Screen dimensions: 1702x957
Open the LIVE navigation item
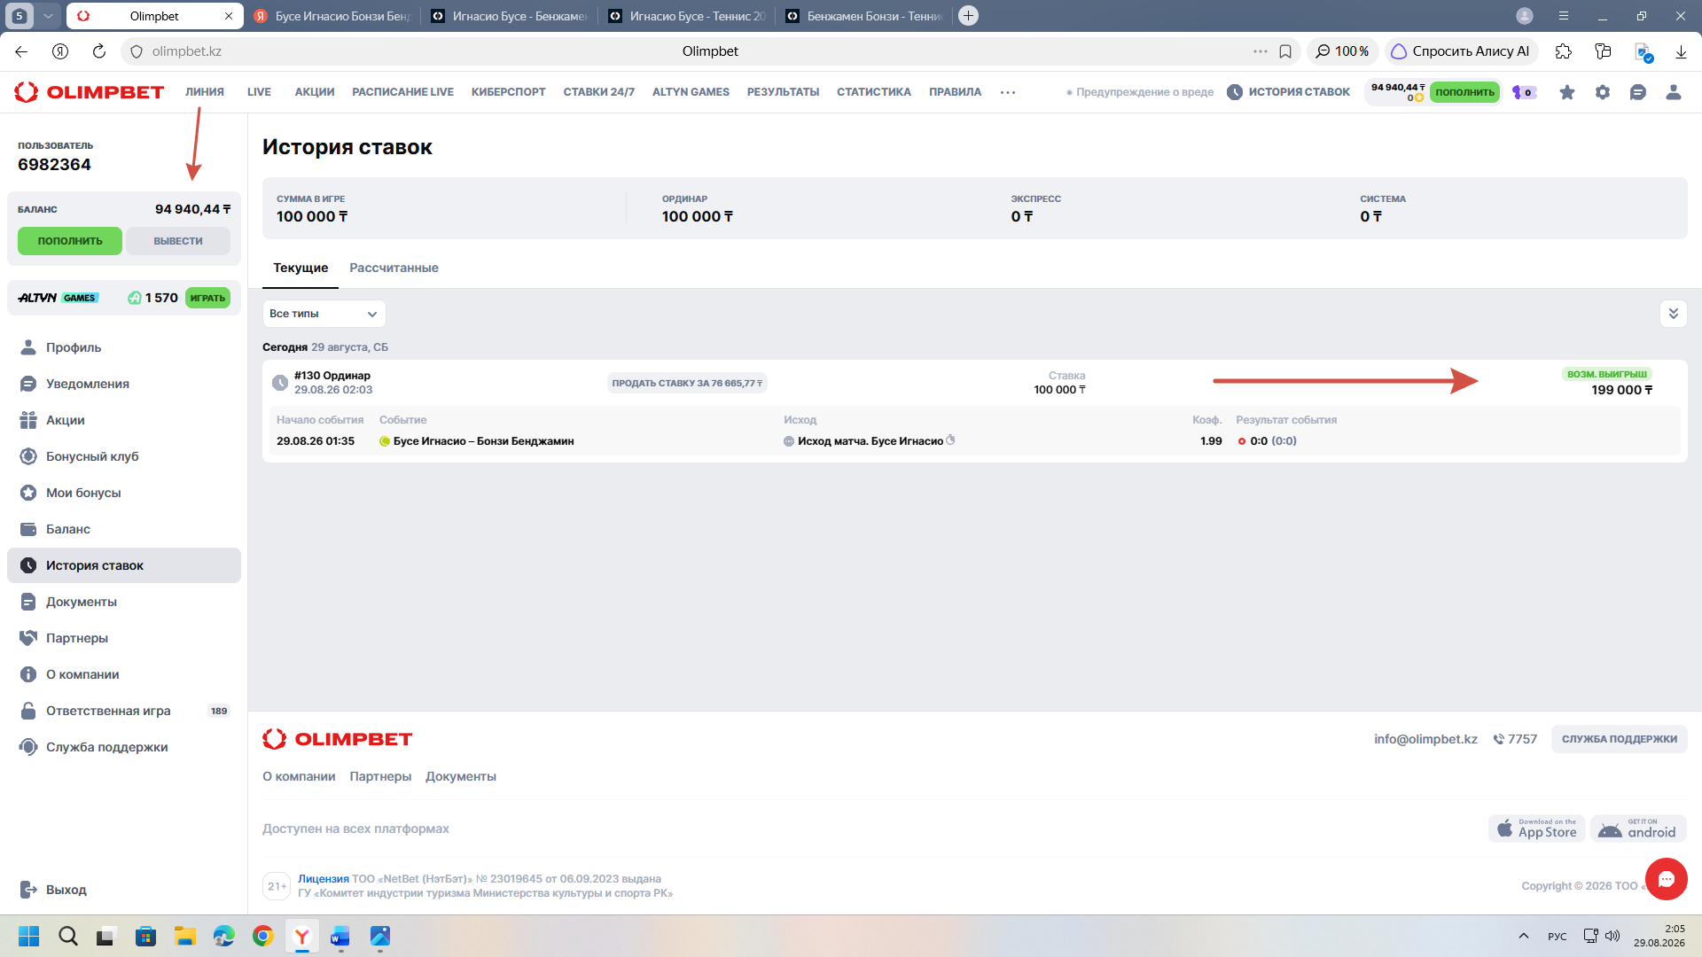pos(259,92)
